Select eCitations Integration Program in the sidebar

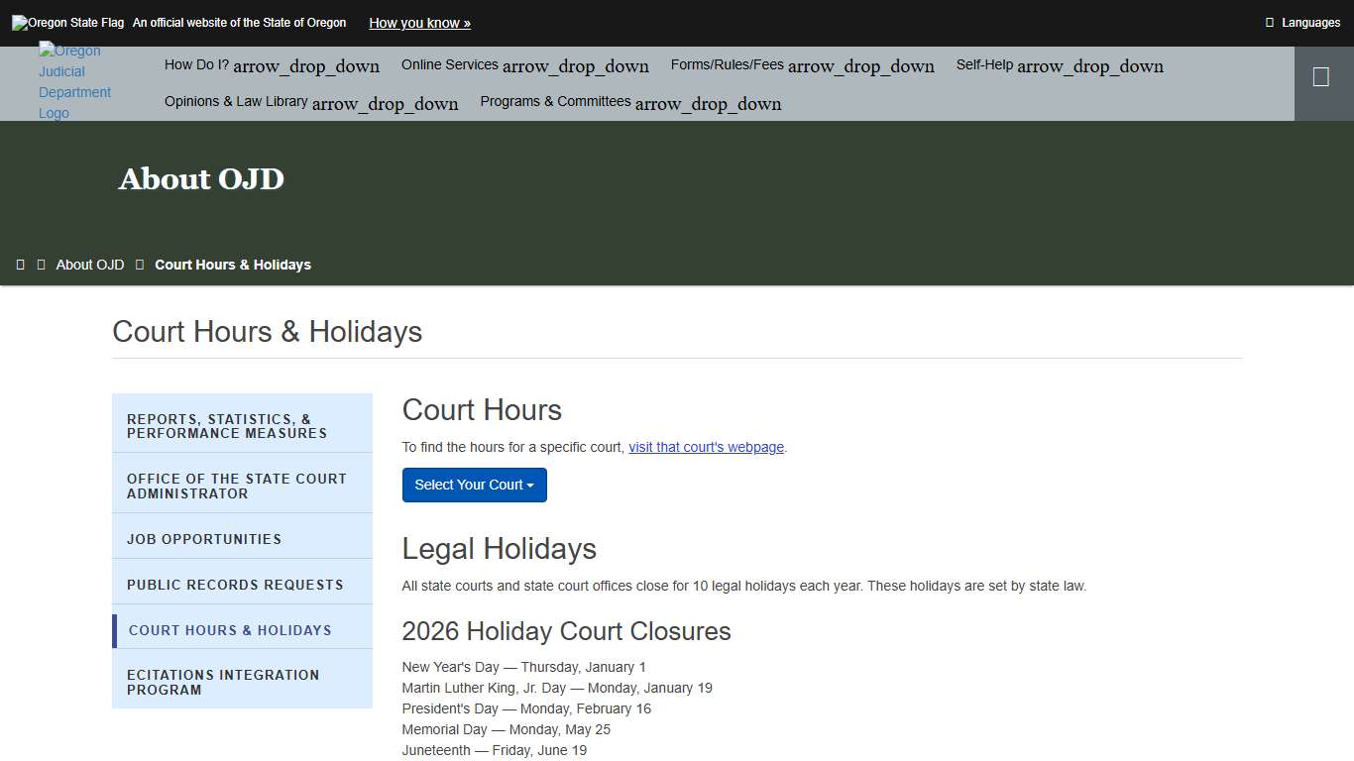point(223,682)
